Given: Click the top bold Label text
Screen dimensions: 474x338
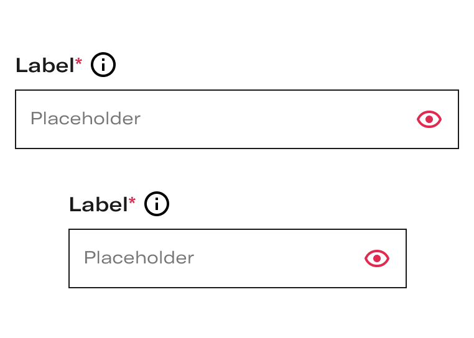Looking at the screenshot, I should 45,65.
